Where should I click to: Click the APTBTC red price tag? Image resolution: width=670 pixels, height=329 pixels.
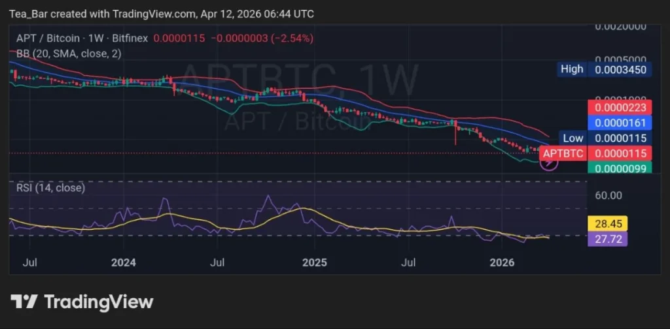point(565,153)
